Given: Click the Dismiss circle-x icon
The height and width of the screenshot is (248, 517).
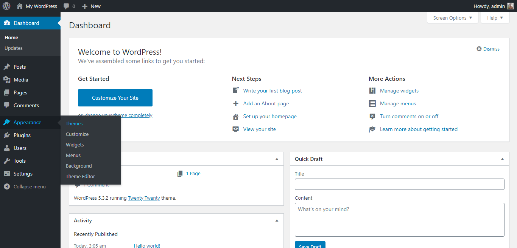Looking at the screenshot, I should click(x=479, y=49).
